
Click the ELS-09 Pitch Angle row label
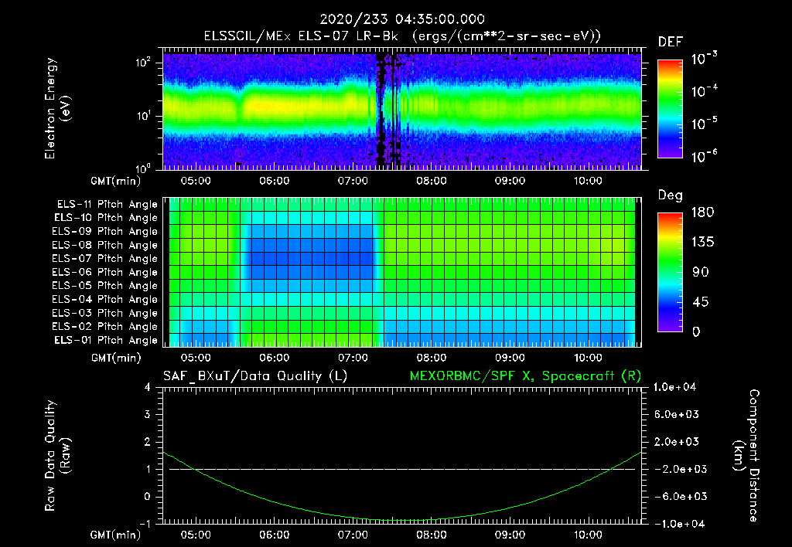pos(105,232)
